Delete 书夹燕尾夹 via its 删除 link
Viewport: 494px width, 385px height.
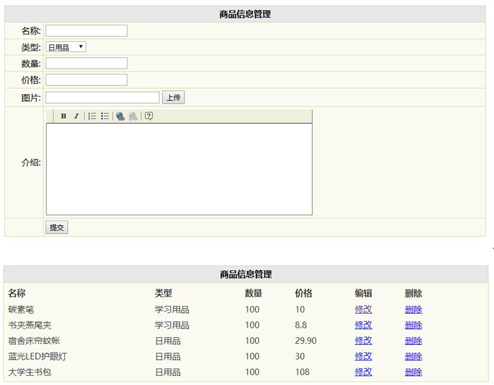pos(413,325)
